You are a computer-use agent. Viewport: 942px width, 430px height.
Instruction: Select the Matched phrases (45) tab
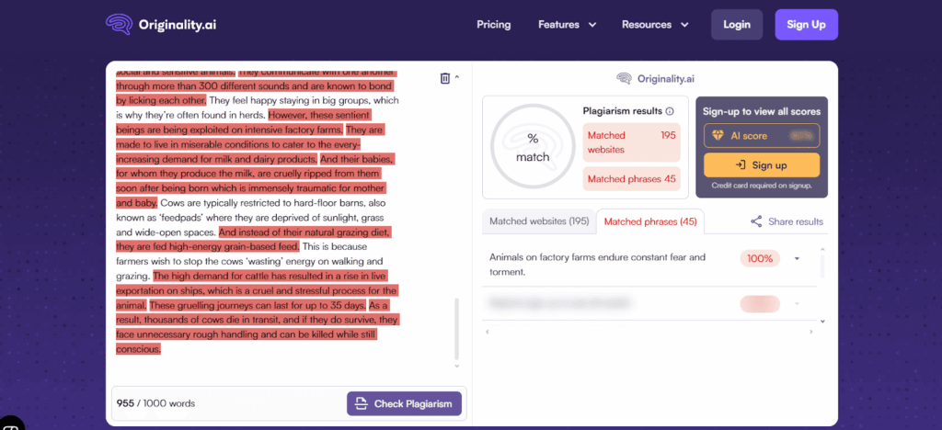650,222
